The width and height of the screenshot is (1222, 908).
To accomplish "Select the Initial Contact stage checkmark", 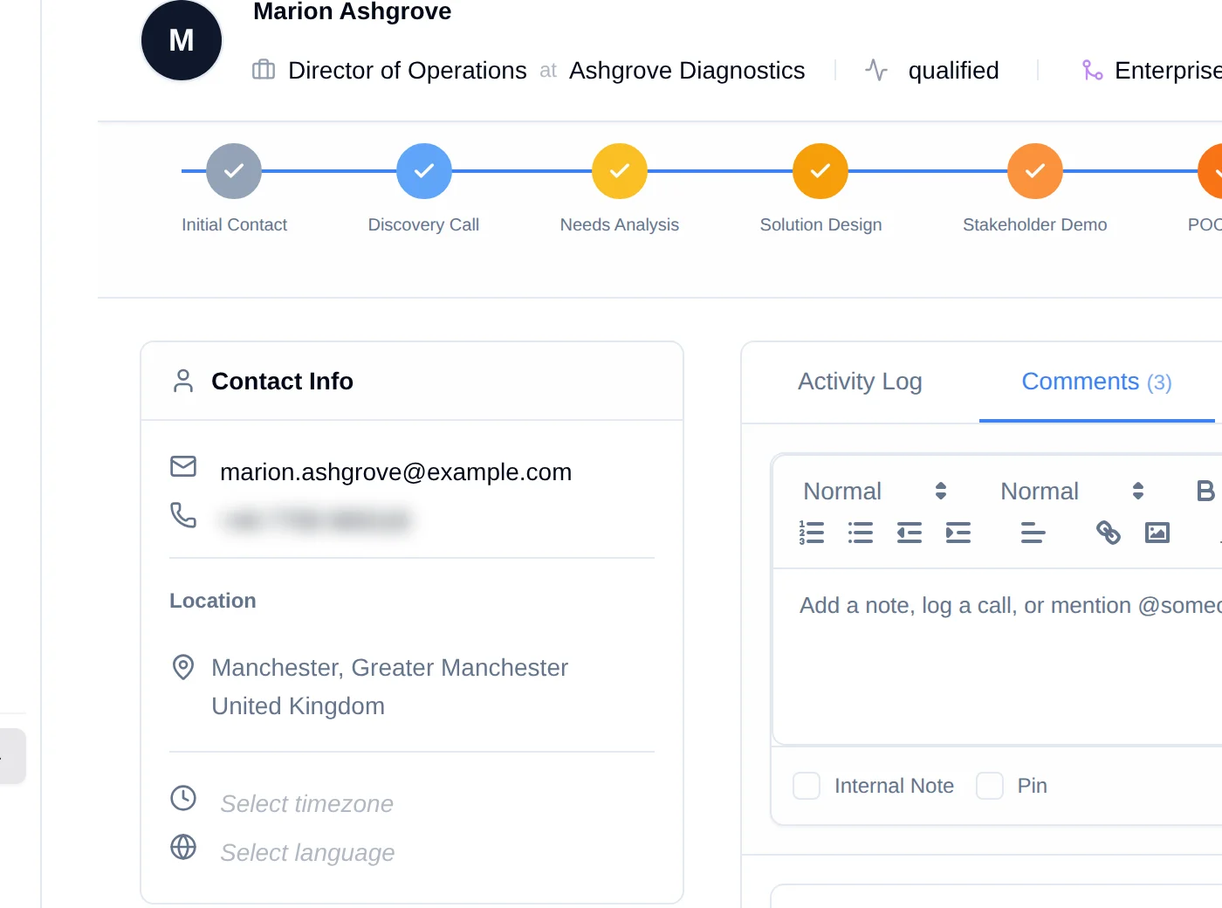I will [234, 171].
